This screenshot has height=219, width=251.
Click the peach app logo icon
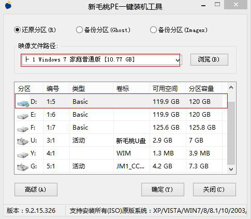point(8,5)
